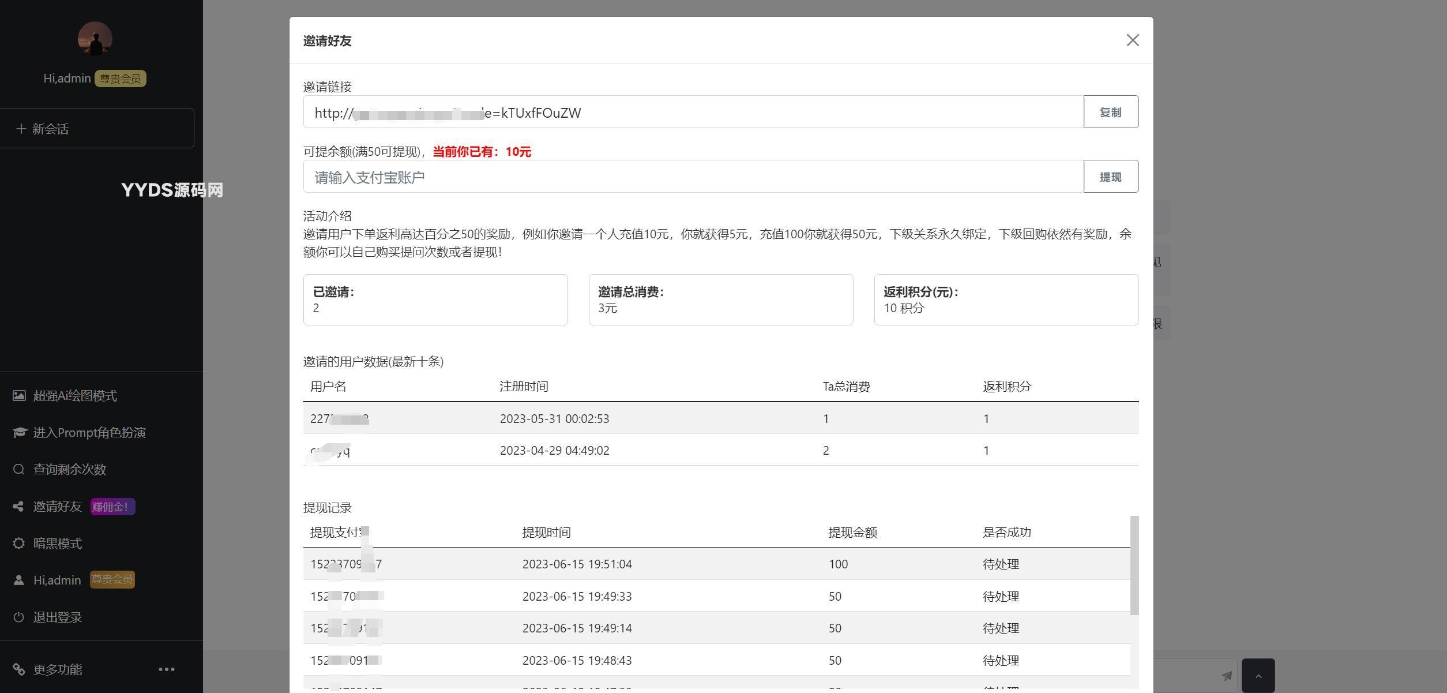Copy the invite link with the 复制 button
This screenshot has height=693, width=1447.
pos(1110,112)
